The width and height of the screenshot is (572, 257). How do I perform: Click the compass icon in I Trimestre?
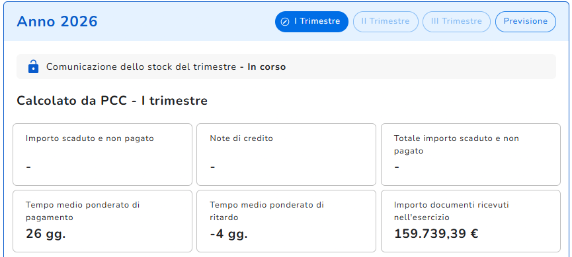pyautogui.click(x=285, y=22)
